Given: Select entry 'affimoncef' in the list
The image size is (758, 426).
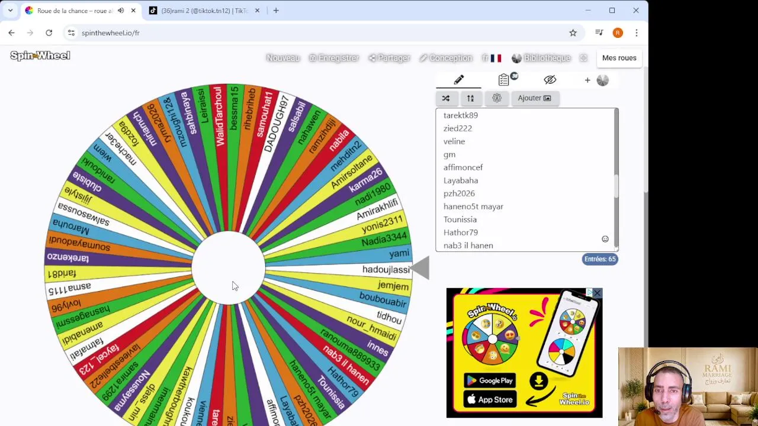Looking at the screenshot, I should coord(463,167).
